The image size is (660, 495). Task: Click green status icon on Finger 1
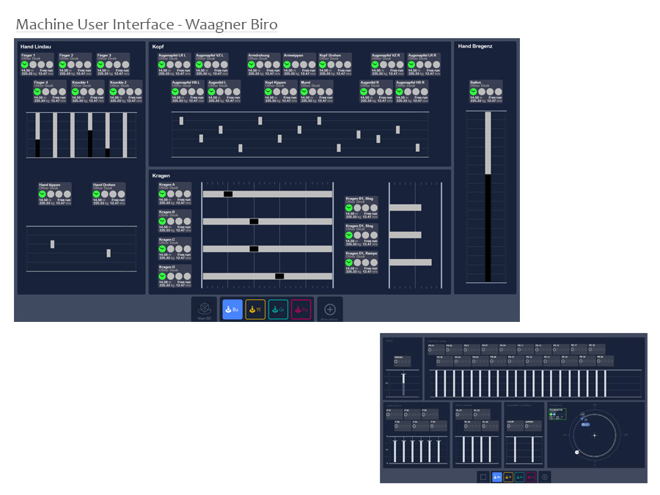point(24,65)
